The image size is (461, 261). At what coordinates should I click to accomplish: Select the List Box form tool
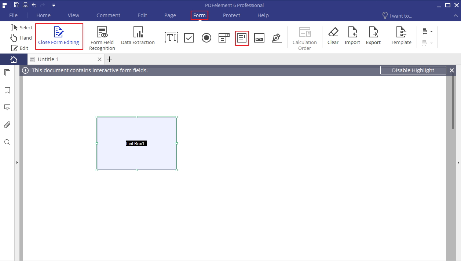[242, 37]
